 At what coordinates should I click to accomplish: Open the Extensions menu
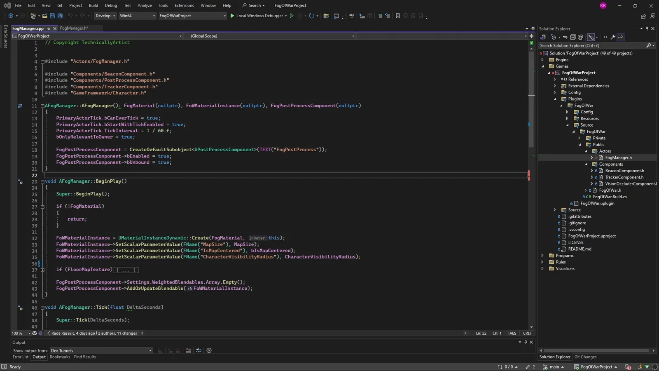click(184, 5)
